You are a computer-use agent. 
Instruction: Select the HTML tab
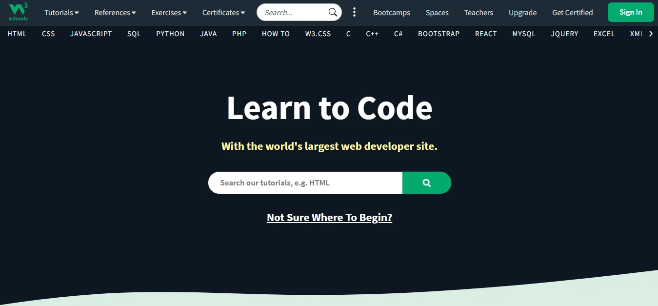[17, 34]
